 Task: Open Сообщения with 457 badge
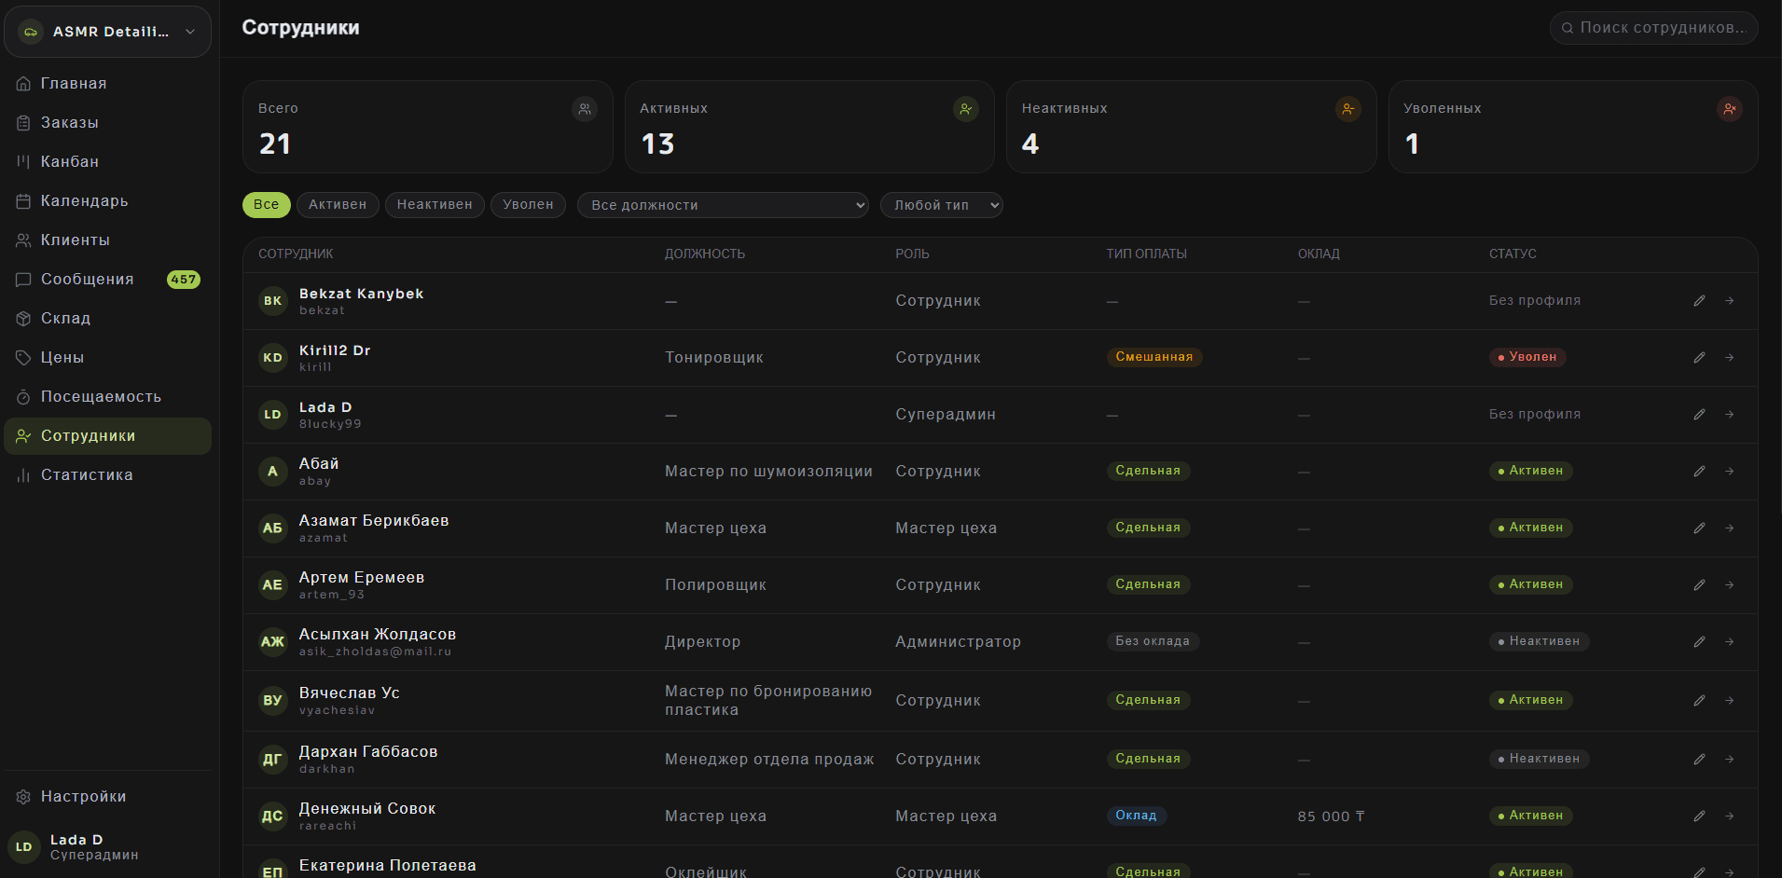108,280
